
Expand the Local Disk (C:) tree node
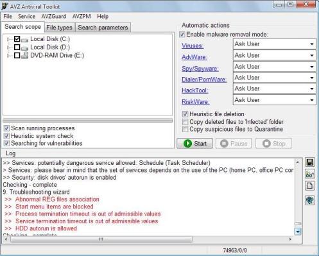pyautogui.click(x=8, y=39)
